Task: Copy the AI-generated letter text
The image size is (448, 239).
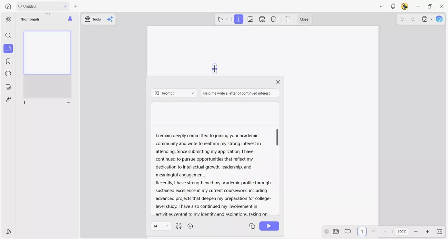Action: [252, 226]
